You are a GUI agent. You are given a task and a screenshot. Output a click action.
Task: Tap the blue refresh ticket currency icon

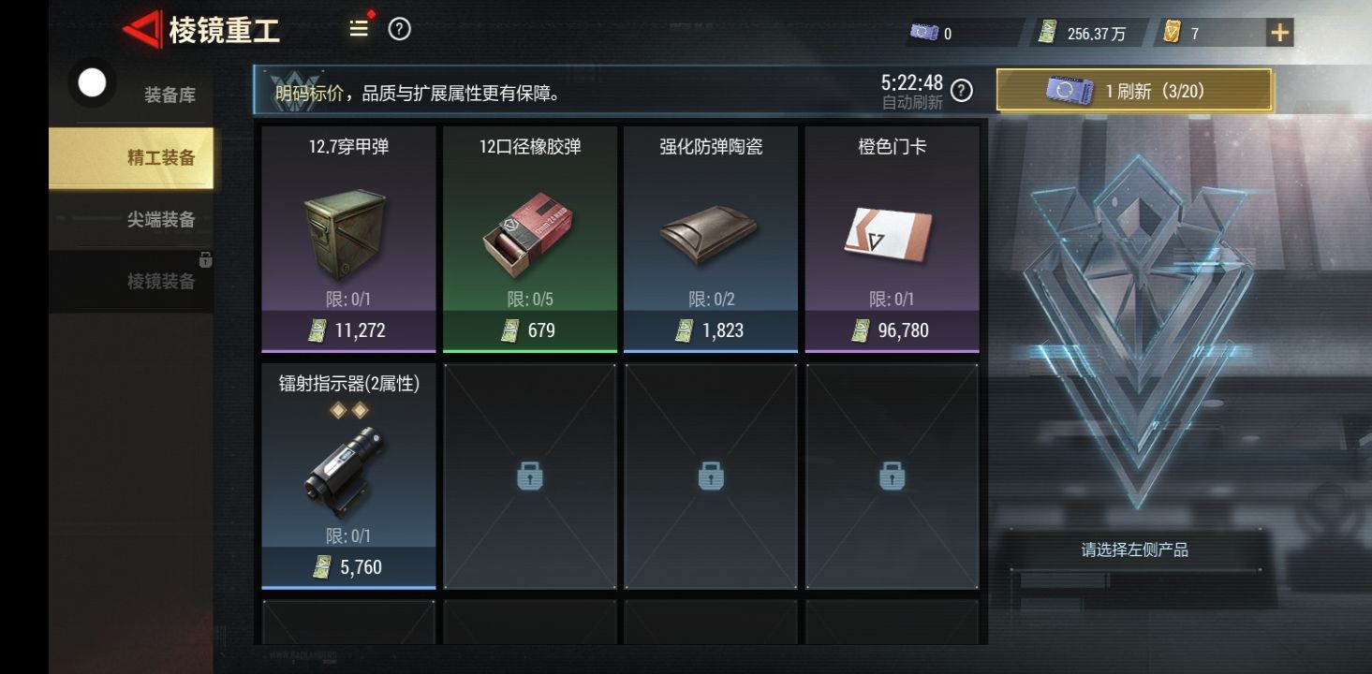[923, 33]
